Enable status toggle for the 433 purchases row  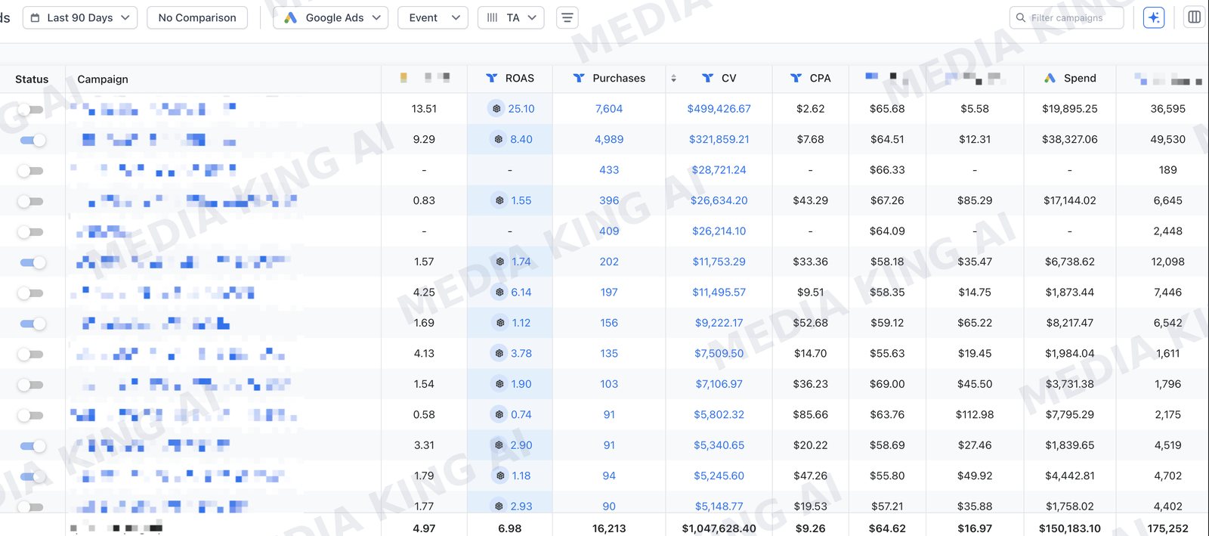(x=30, y=171)
